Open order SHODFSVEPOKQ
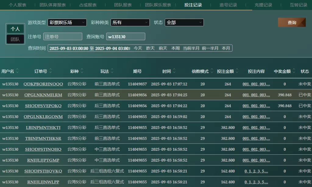312x187 pixels. tap(43, 106)
